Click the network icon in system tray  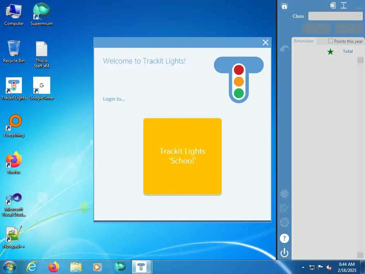pos(312,267)
